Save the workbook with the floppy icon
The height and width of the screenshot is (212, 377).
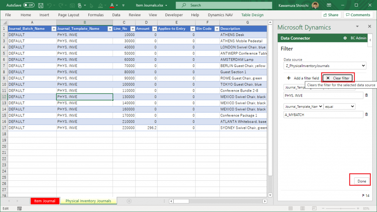[x=40, y=5]
